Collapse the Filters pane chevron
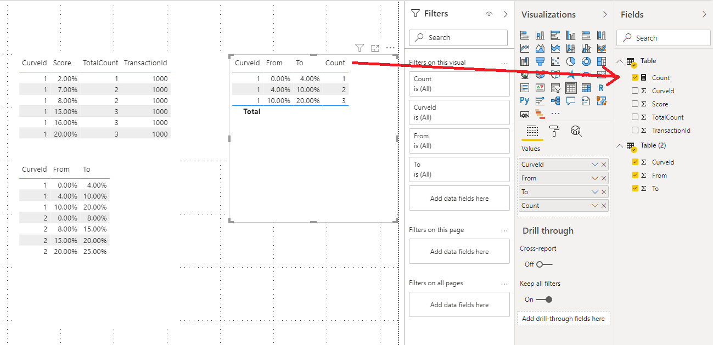Image resolution: width=713 pixels, height=345 pixels. pos(506,14)
